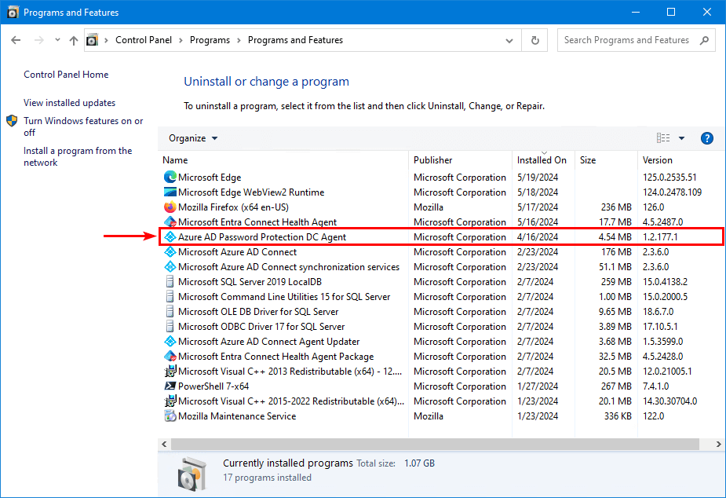Viewport: 726px width, 498px height.
Task: Open the help question mark icon
Action: [706, 138]
